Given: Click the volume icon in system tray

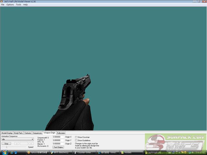Looking at the screenshot, I should coord(193,152).
